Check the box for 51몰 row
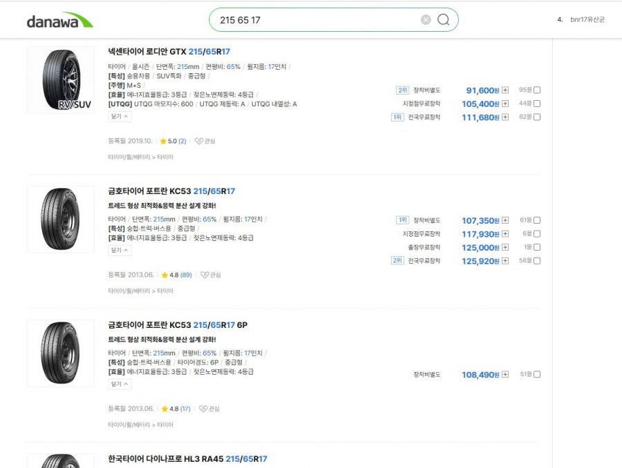Viewport: 622px width, 468px height. pyautogui.click(x=537, y=375)
